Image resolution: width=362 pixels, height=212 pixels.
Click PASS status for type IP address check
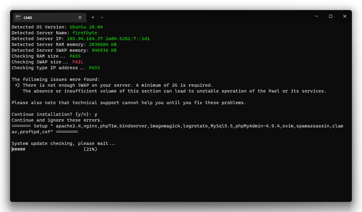click(x=94, y=68)
